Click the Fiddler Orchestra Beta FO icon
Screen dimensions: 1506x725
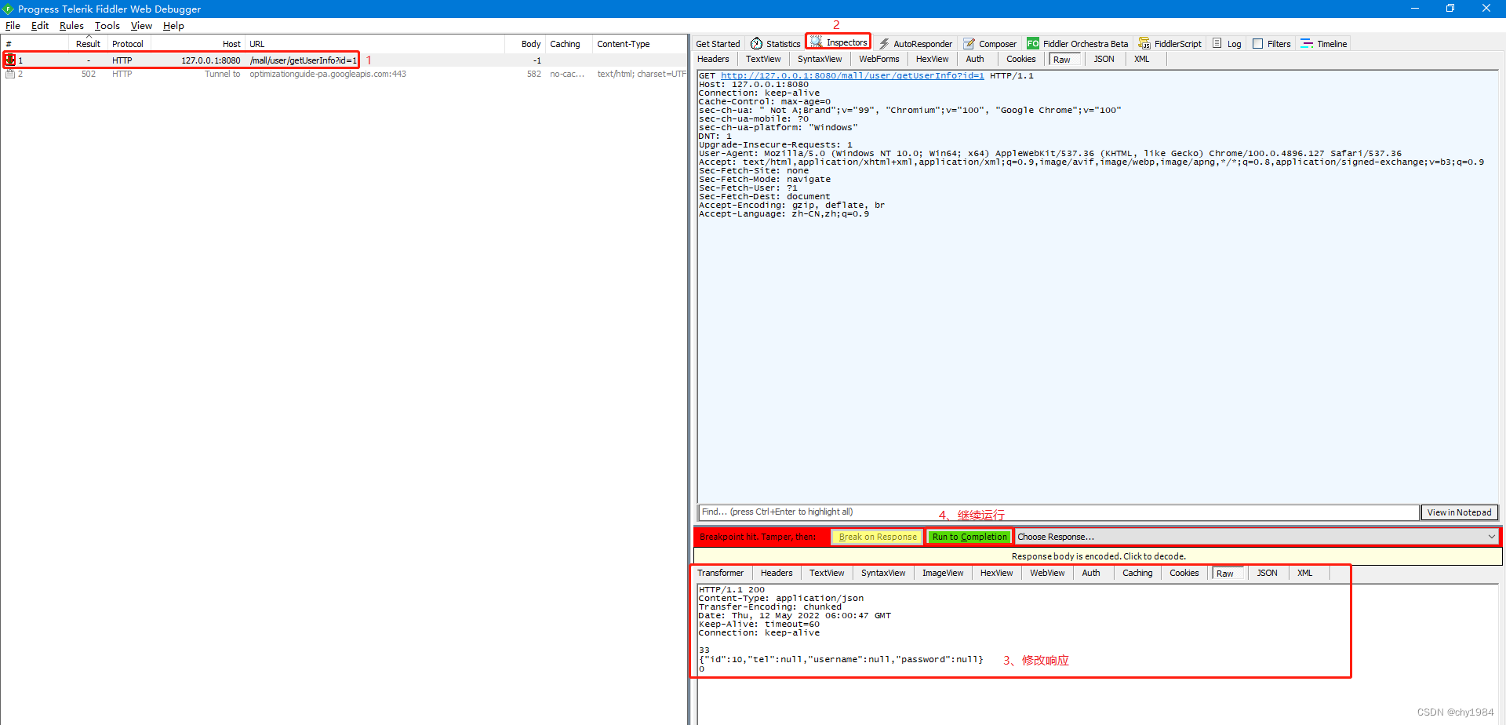click(1033, 44)
